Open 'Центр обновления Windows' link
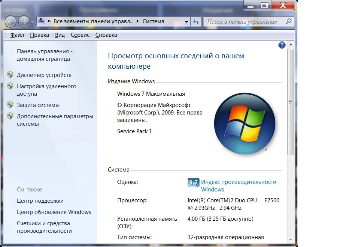The width and height of the screenshot is (337, 247). point(54,212)
